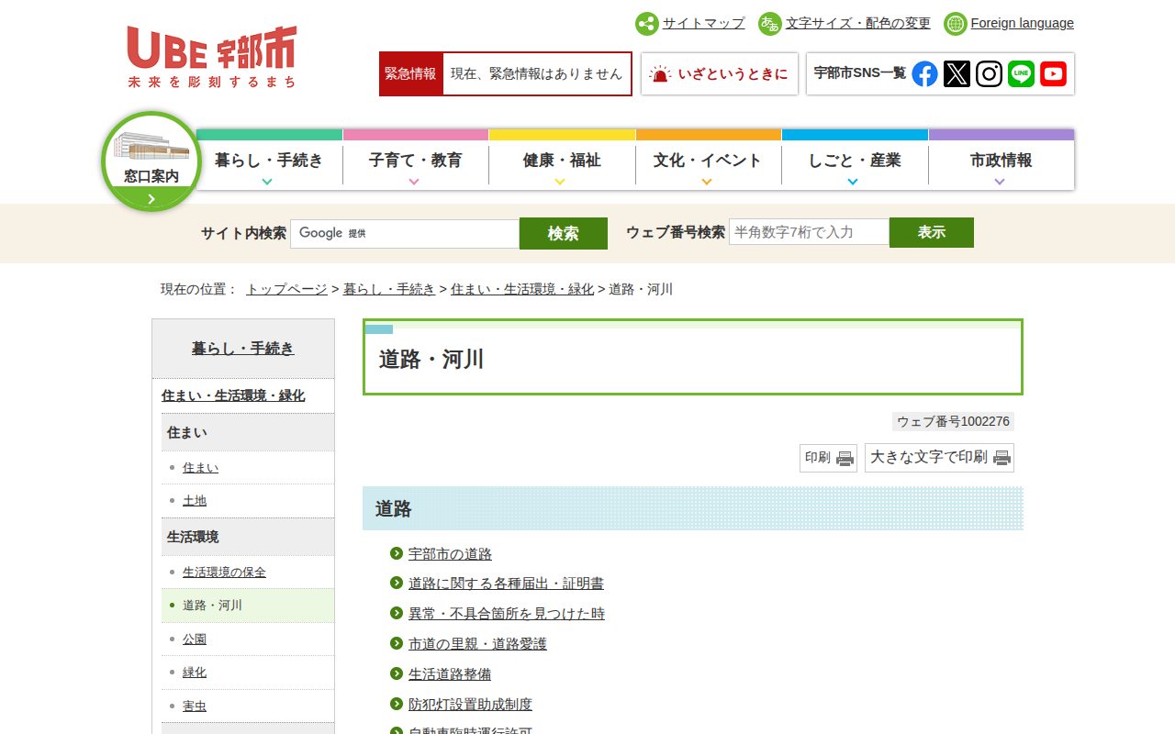Click the 大きな文字で印刷 button
Image resolution: width=1175 pixels, height=734 pixels.
click(939, 458)
